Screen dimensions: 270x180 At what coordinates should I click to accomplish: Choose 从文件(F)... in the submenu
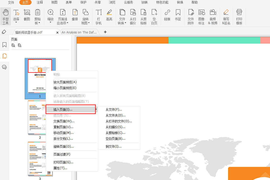click(114, 110)
